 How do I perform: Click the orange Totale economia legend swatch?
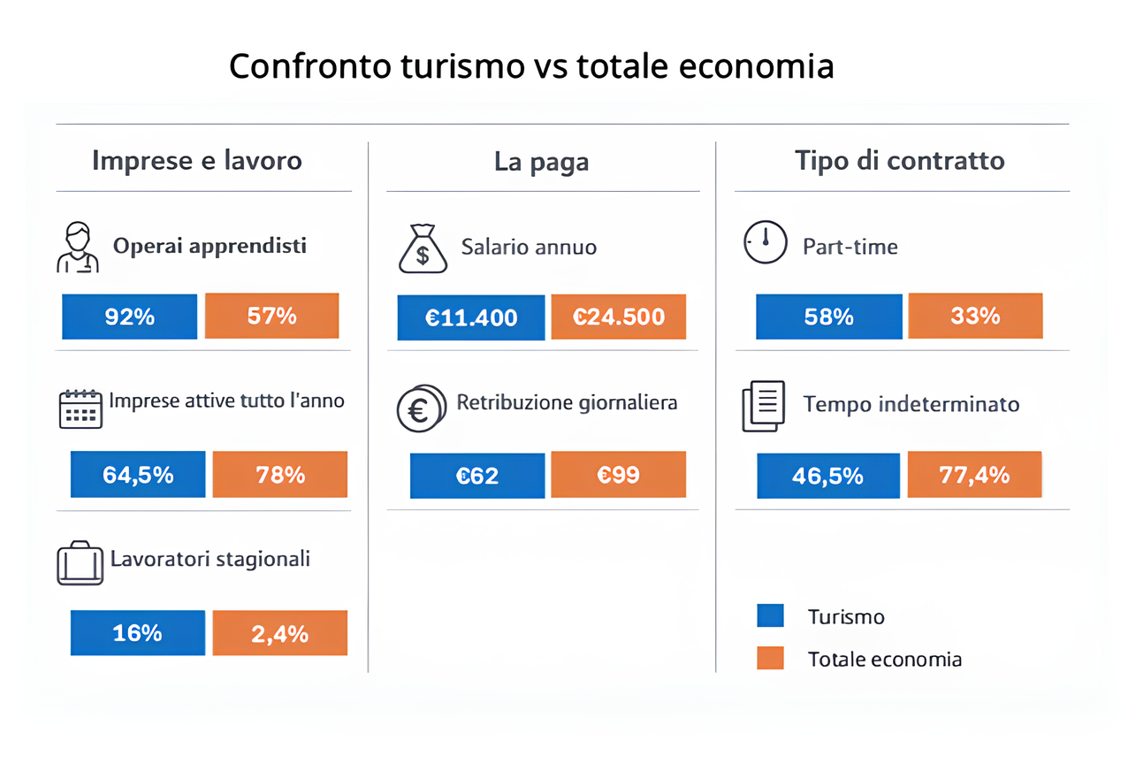pyautogui.click(x=770, y=658)
